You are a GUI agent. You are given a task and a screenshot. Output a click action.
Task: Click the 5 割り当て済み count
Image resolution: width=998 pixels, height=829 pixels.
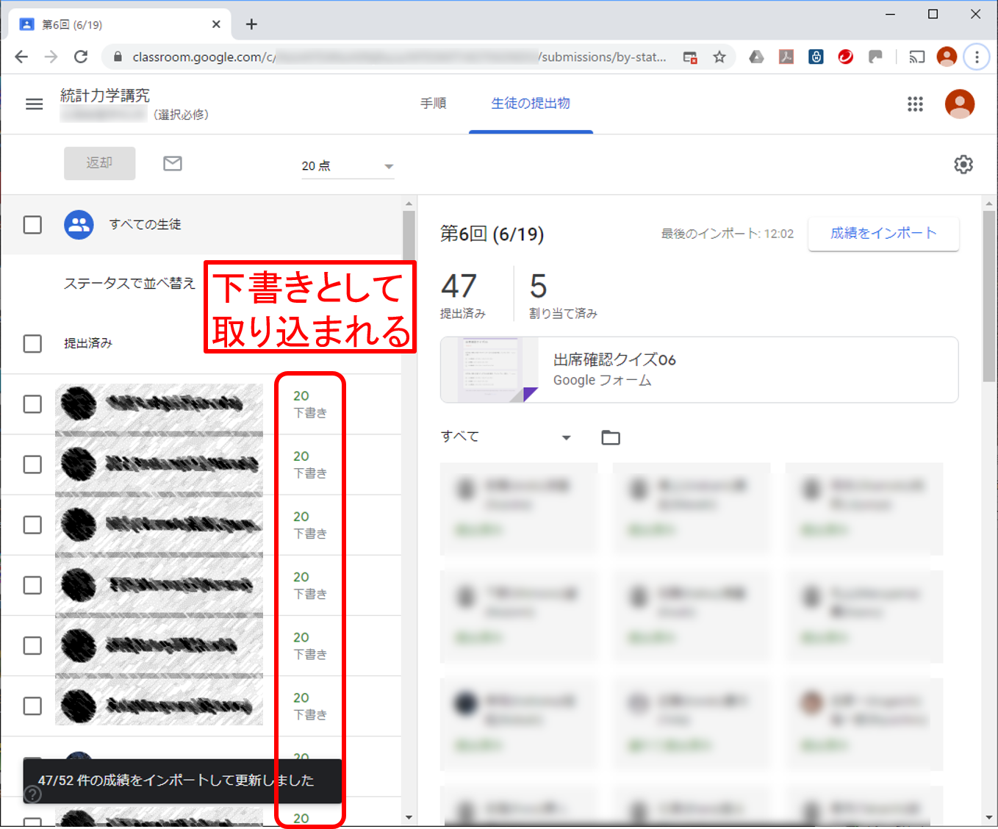coord(563,295)
